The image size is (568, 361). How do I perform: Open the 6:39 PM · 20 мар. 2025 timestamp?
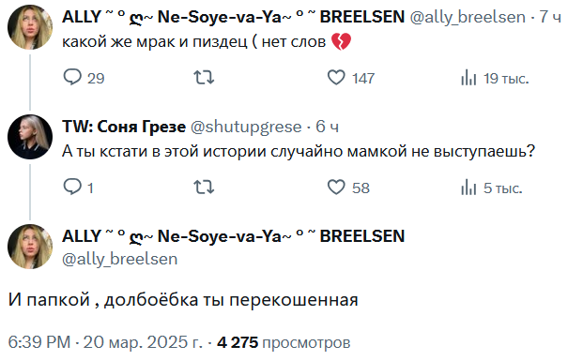pyautogui.click(x=105, y=342)
